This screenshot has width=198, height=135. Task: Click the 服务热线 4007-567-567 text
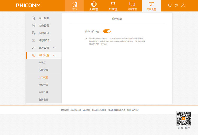click(128, 110)
